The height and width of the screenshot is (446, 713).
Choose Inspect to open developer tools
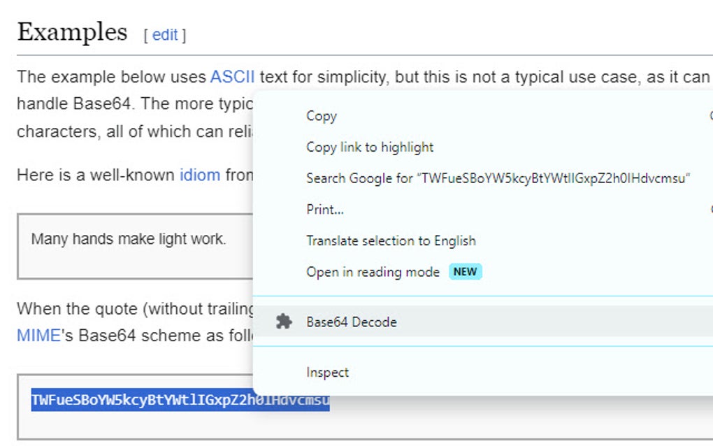coord(327,372)
